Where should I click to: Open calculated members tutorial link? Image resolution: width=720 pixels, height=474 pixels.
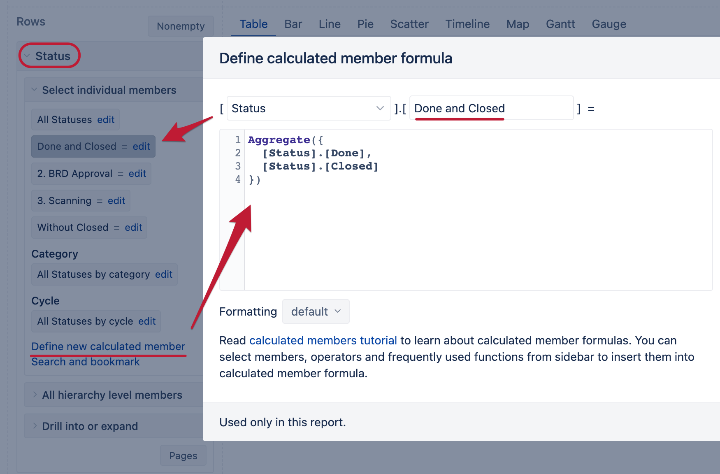(323, 340)
